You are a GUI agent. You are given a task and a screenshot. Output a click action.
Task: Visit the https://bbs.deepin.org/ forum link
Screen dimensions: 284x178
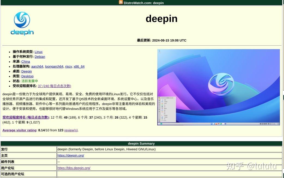point(74,168)
